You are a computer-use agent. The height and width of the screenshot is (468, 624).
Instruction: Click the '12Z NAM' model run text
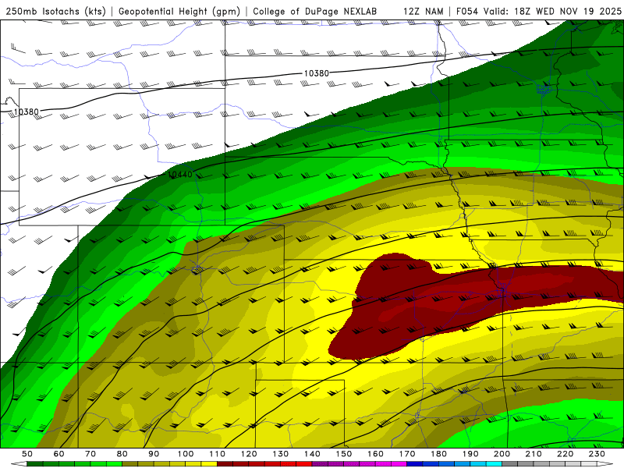click(x=423, y=12)
